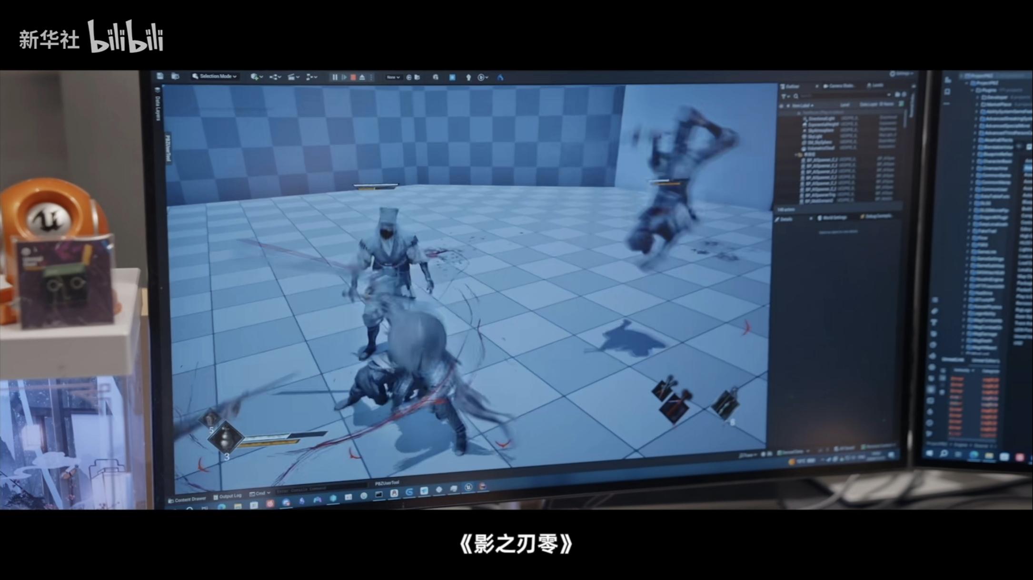This screenshot has width=1033, height=580.
Task: Open the terminal icon in taskbar
Action: (x=379, y=494)
